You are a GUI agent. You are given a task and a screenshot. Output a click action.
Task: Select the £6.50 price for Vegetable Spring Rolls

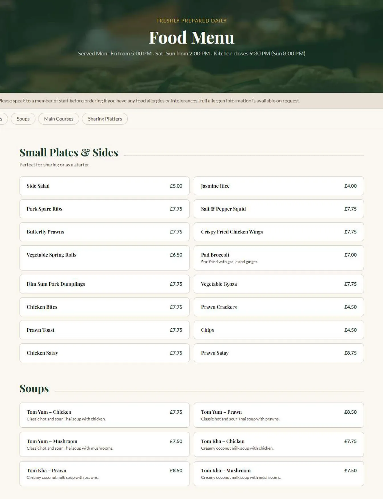[x=176, y=255]
